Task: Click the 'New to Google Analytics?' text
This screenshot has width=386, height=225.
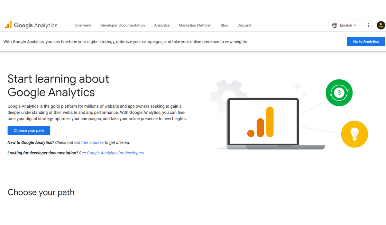Action: [x=31, y=142]
